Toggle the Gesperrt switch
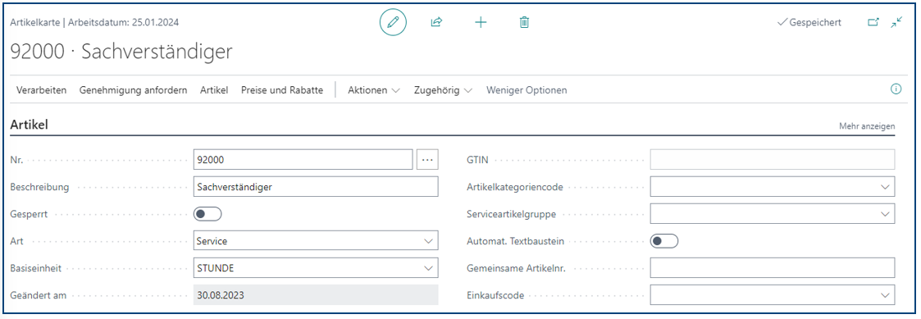Image resolution: width=921 pixels, height=319 pixels. pyautogui.click(x=208, y=214)
